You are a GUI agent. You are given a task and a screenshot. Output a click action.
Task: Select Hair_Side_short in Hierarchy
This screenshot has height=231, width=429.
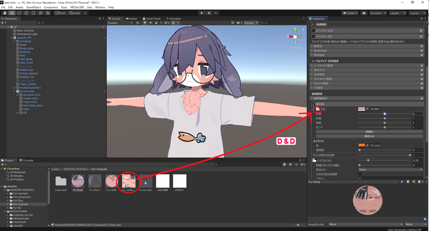(33, 106)
